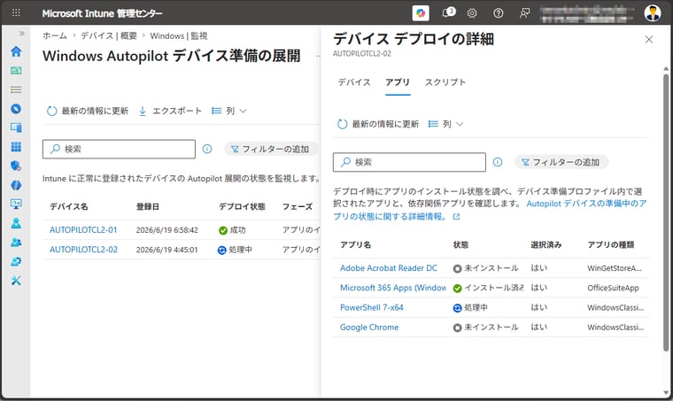
Task: Sort by デプロイ状態 column header
Action: tap(242, 207)
